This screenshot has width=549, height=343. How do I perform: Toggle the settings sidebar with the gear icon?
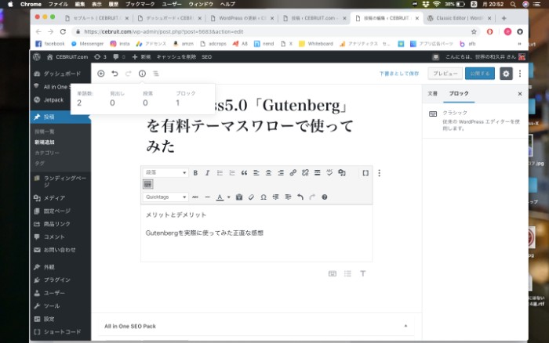pos(506,73)
